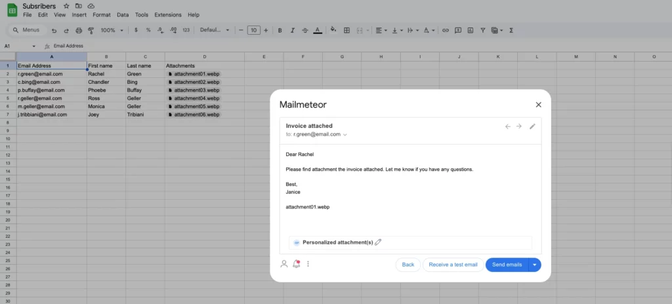
Task: Open the Default font dropdown
Action: click(215, 30)
